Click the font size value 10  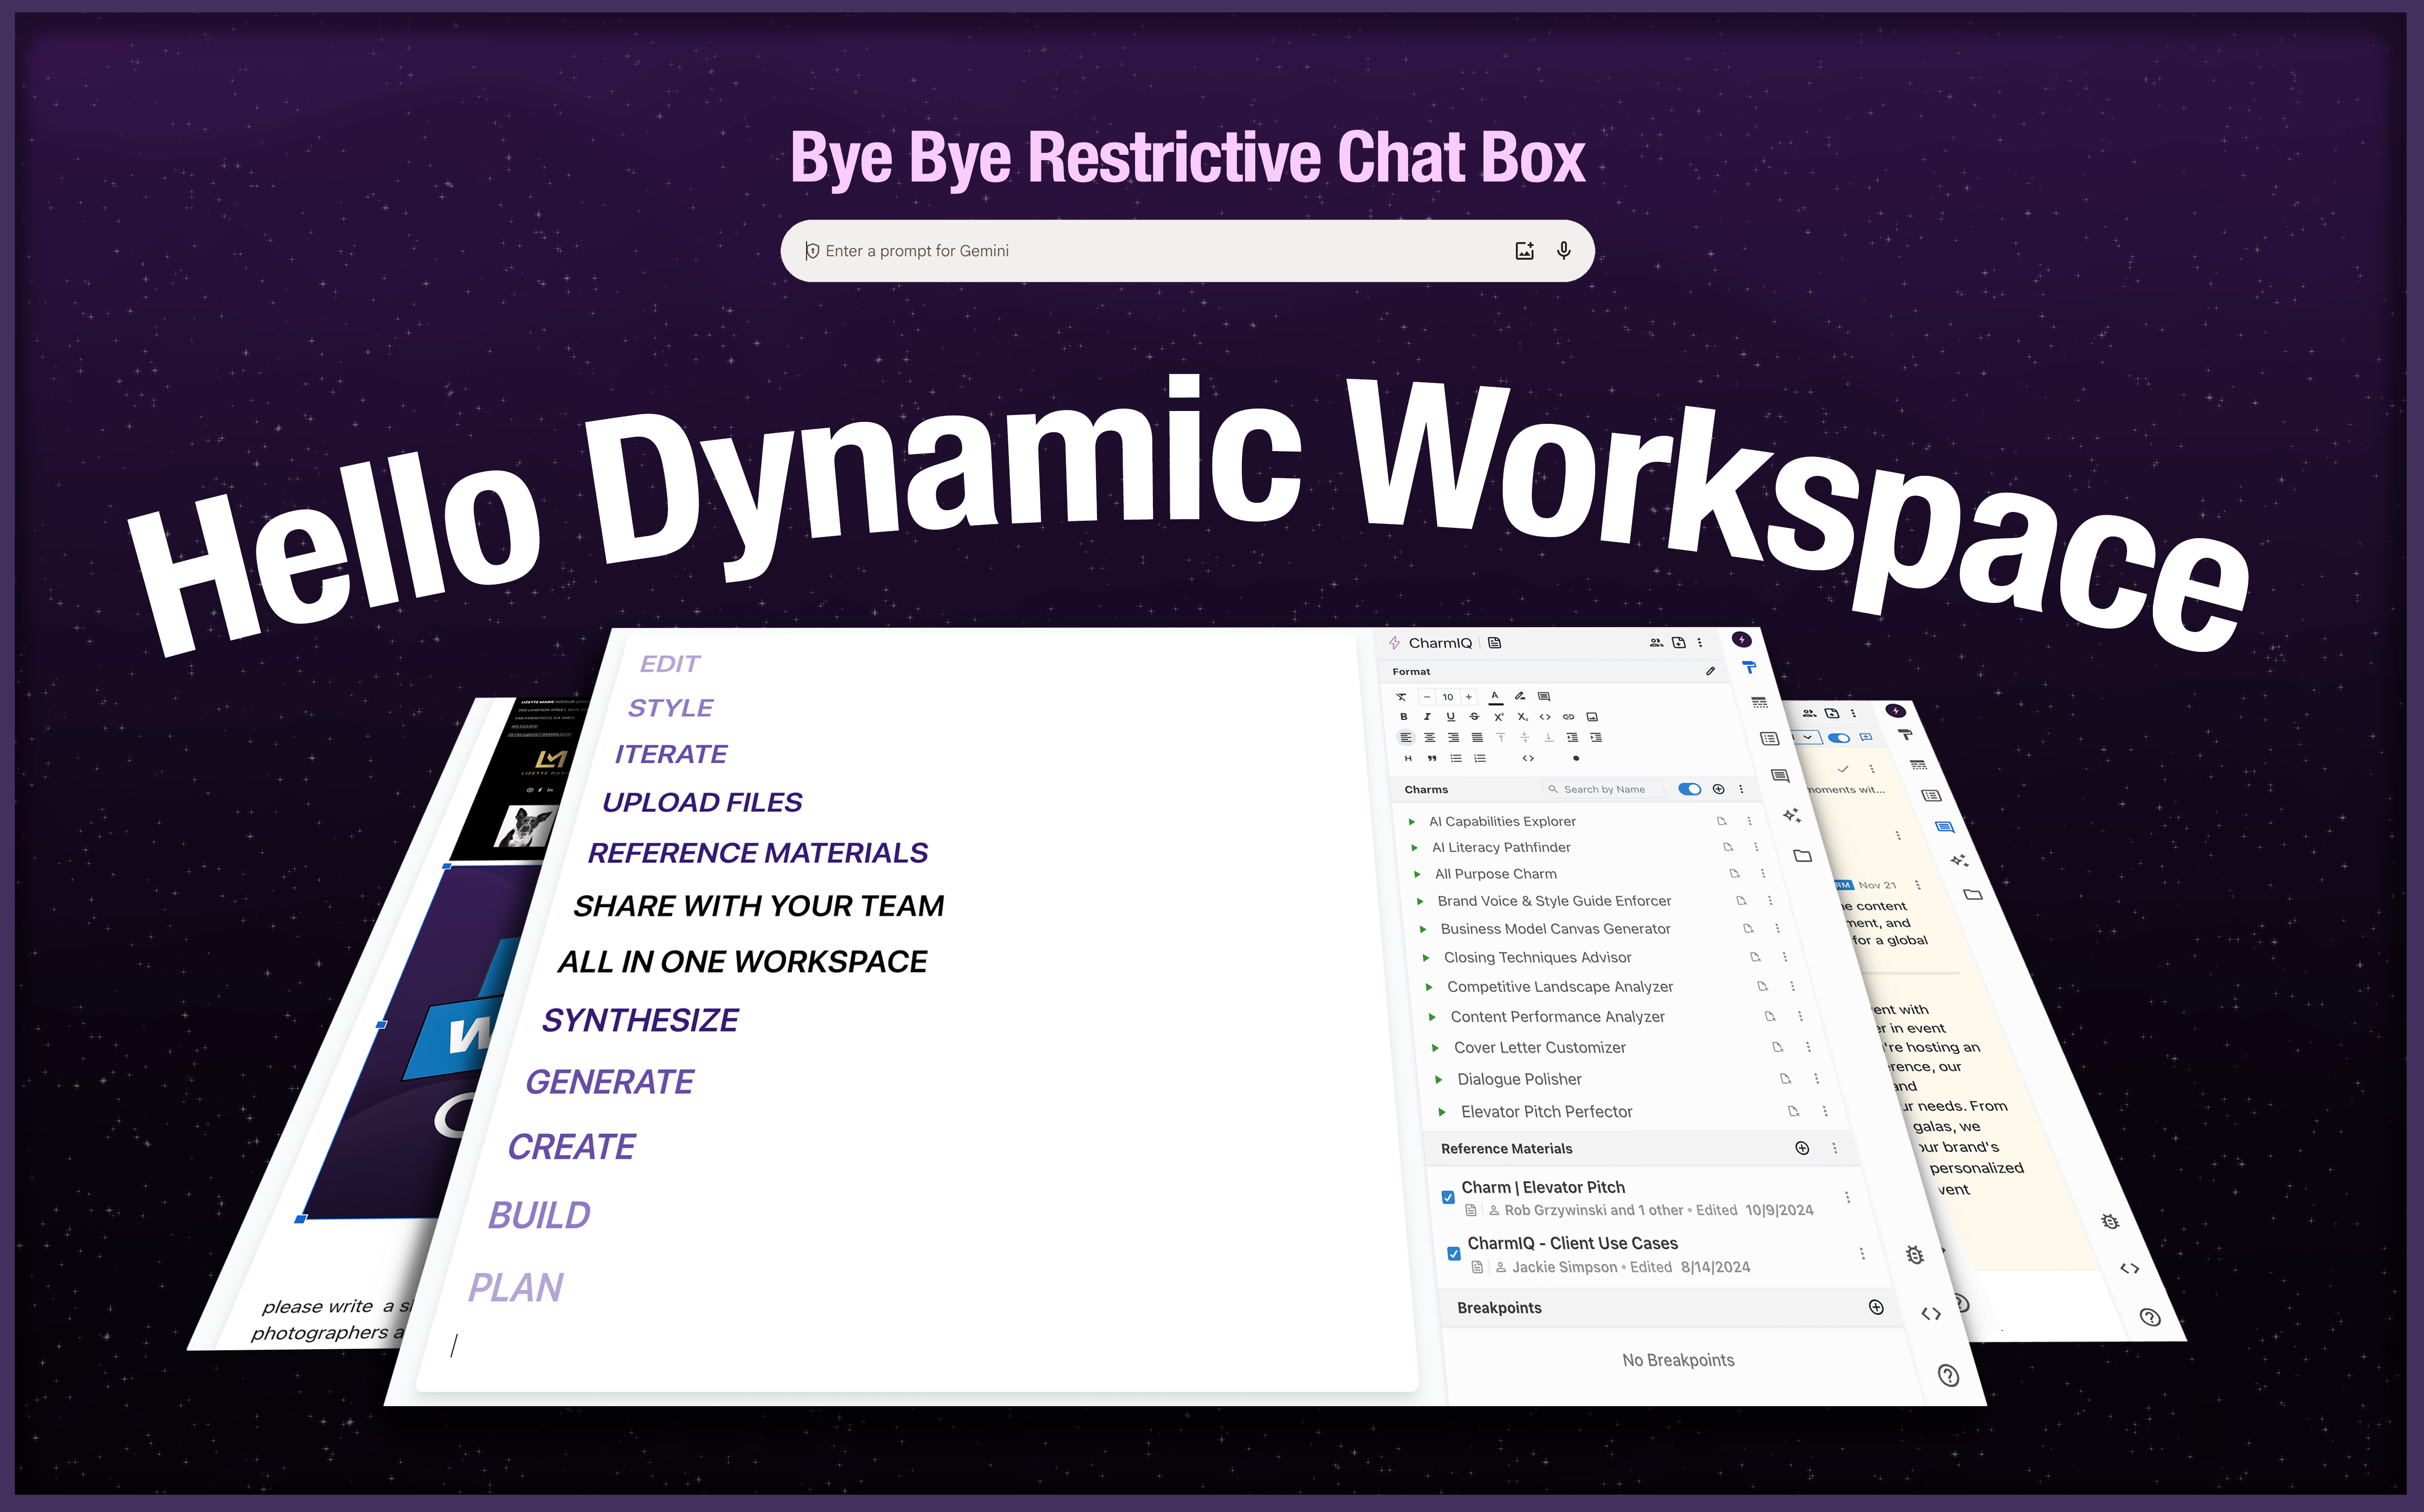[1448, 697]
